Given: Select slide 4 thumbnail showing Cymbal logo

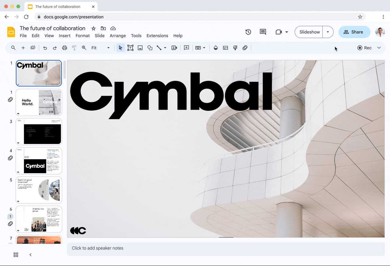Looking at the screenshot, I should (x=39, y=161).
